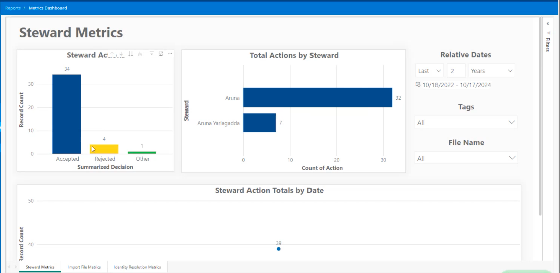Click the Total Actions by Steward title
This screenshot has height=273, width=560.
(294, 55)
